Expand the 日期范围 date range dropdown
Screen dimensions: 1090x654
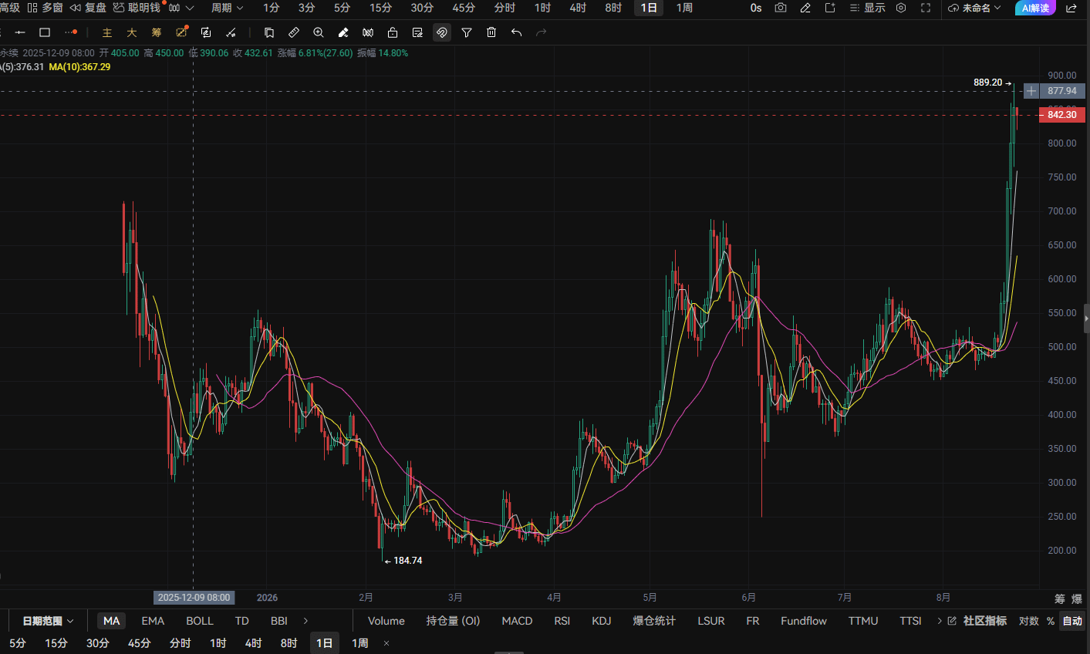coord(48,621)
